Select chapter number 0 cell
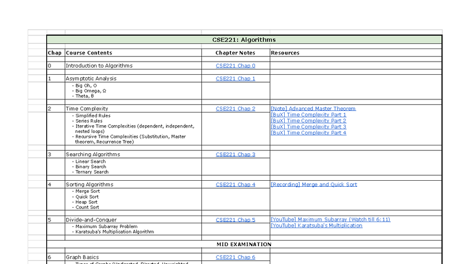The image size is (470, 264). [56, 66]
